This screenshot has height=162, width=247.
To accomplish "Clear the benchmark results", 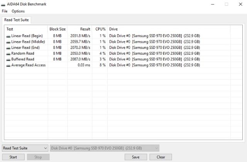I will click(161, 157).
